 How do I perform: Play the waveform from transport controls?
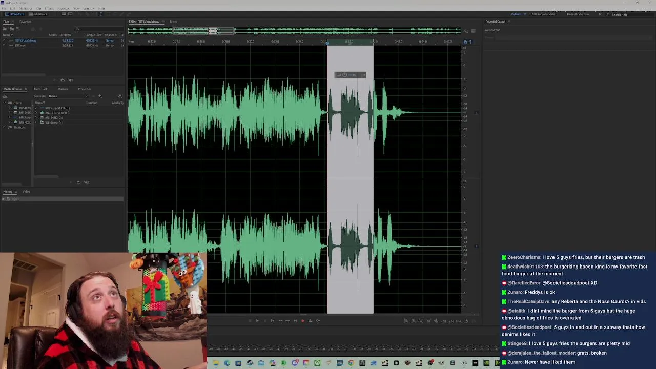257,321
